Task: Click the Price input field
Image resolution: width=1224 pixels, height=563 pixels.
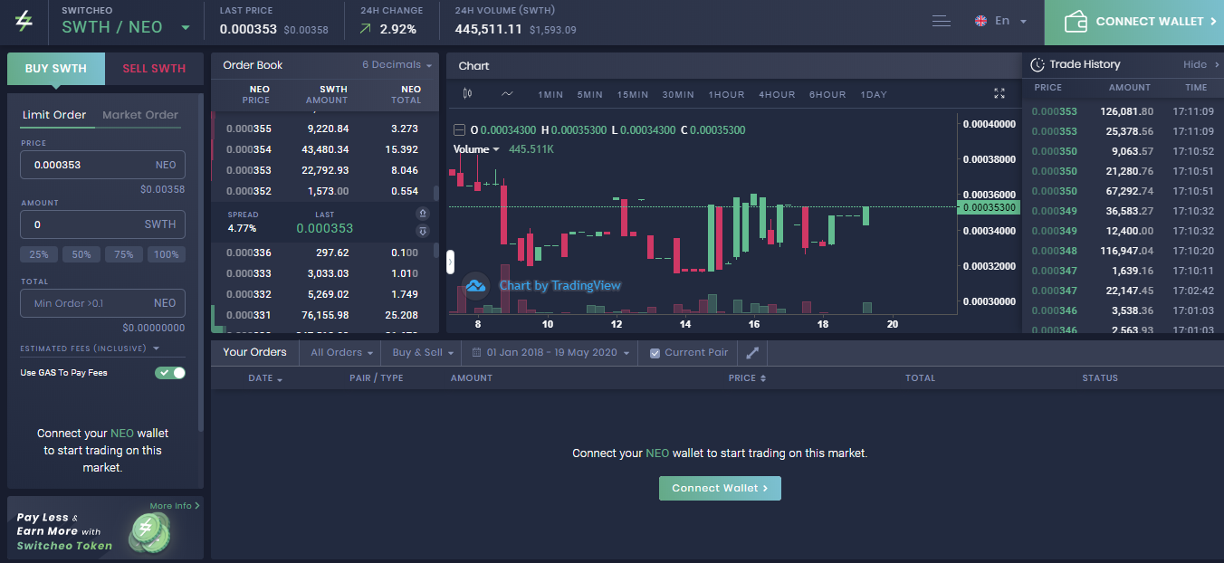Action: point(103,165)
